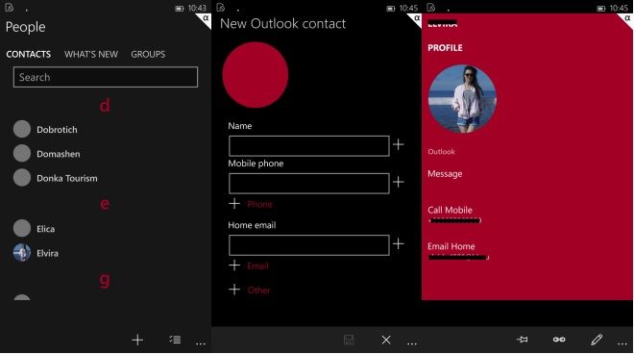The height and width of the screenshot is (354, 634).
Task: Click into the Home email field
Action: pos(309,245)
